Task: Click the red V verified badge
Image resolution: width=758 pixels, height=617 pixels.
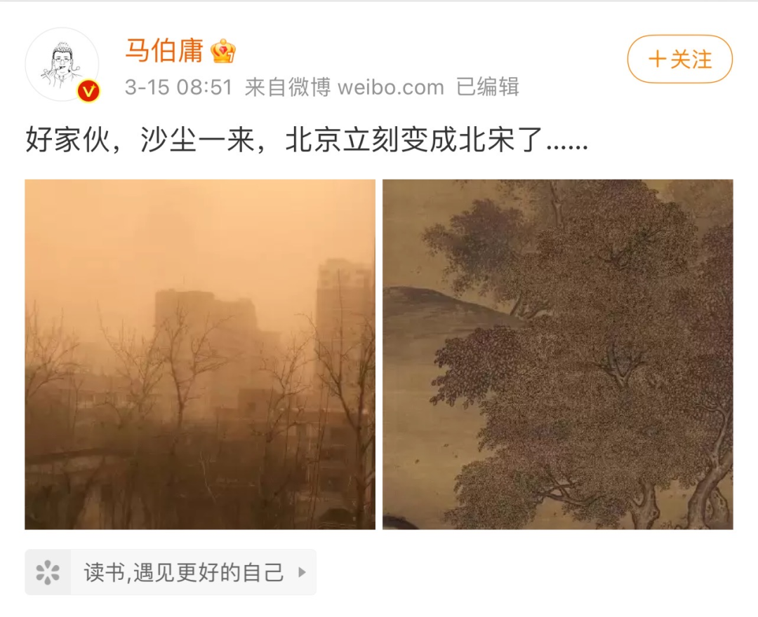Action: point(88,90)
